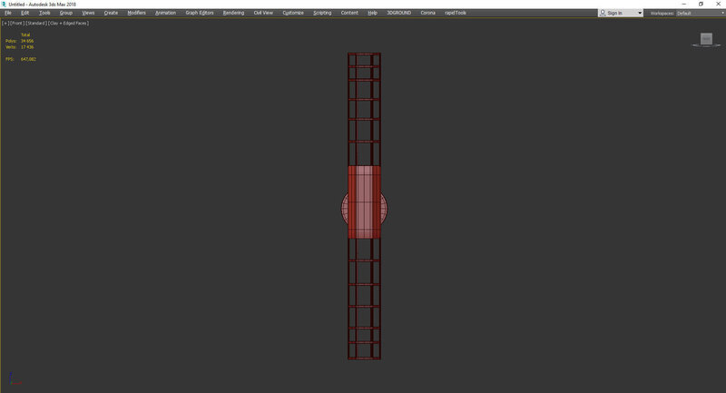Select the red cylinder object in viewport
This screenshot has height=393, width=726.
pos(364,202)
